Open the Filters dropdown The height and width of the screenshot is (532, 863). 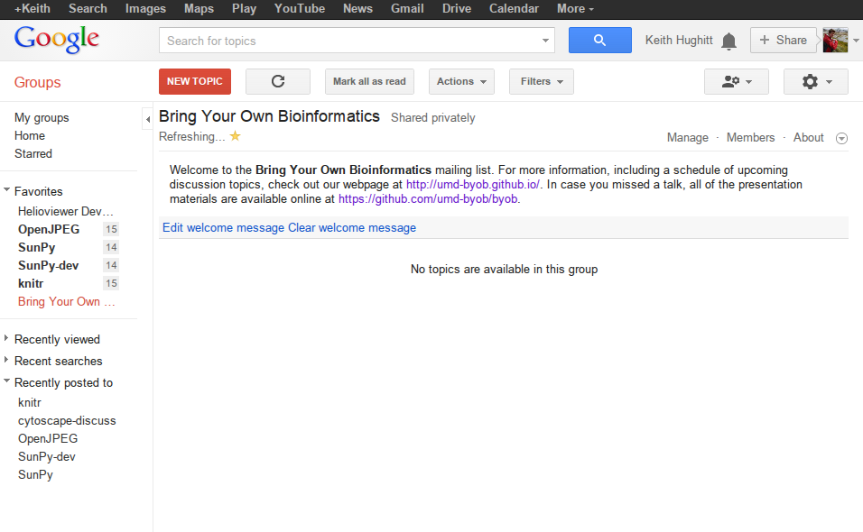541,81
